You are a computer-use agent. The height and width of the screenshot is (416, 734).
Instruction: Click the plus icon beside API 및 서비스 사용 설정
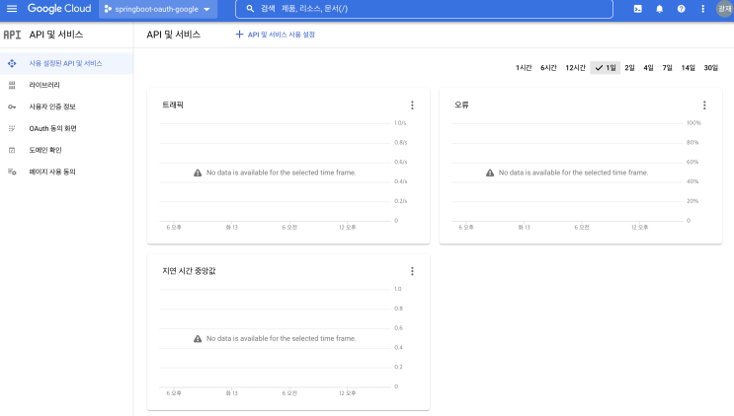(x=239, y=35)
